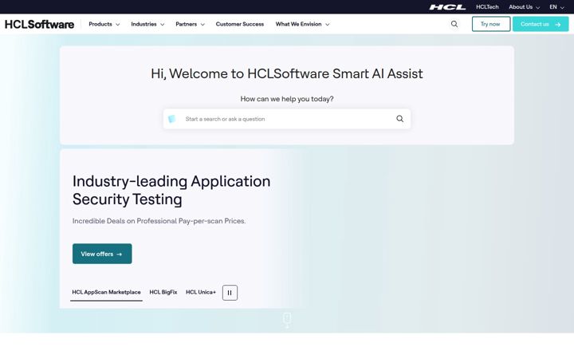Image resolution: width=574 pixels, height=359 pixels.
Task: Click the AI Assist sparkle icon
Action: (x=171, y=119)
